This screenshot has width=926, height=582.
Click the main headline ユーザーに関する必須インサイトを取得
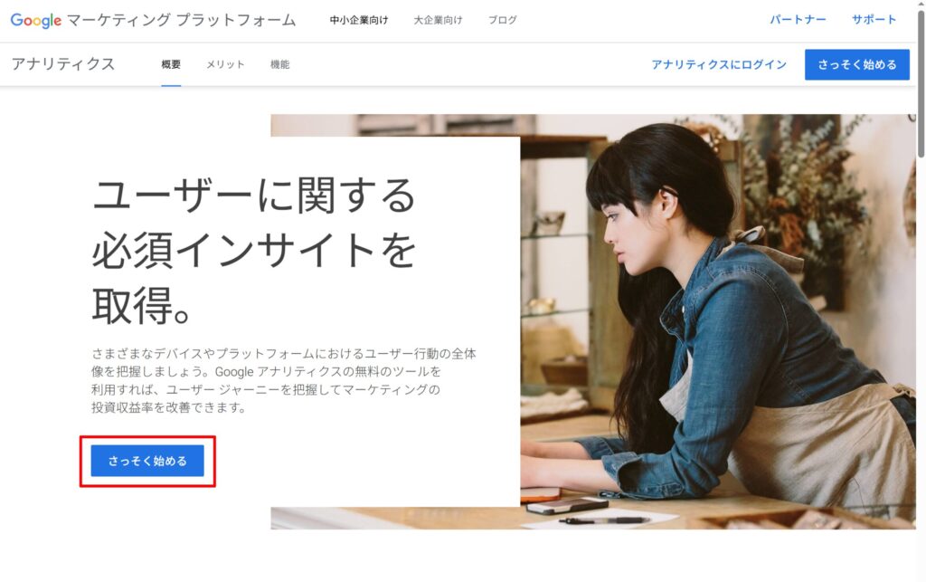[254, 251]
